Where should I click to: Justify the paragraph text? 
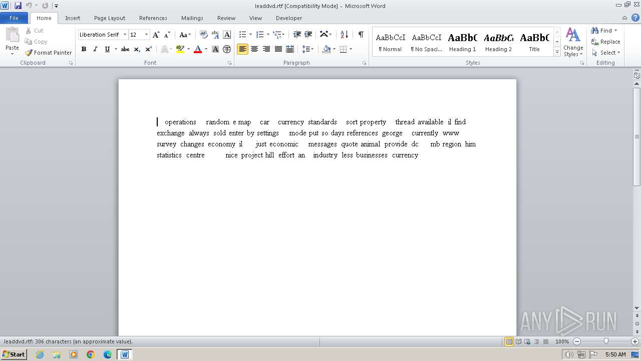[x=278, y=49]
